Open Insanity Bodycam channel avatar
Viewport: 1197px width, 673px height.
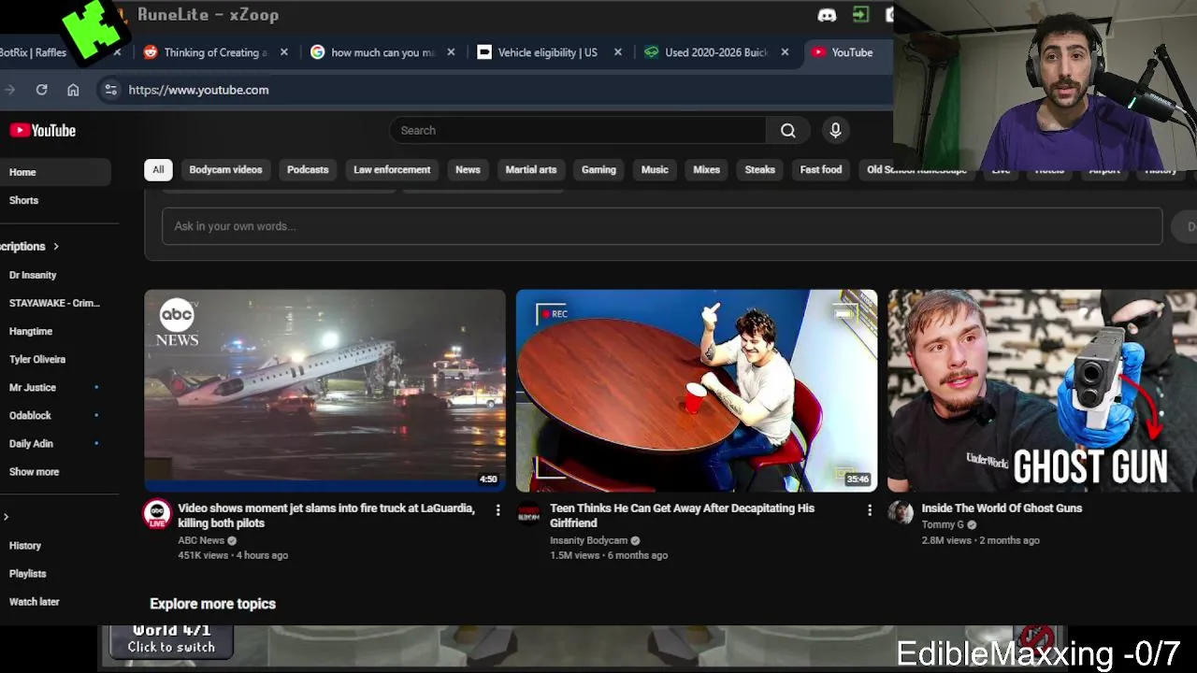[528, 513]
